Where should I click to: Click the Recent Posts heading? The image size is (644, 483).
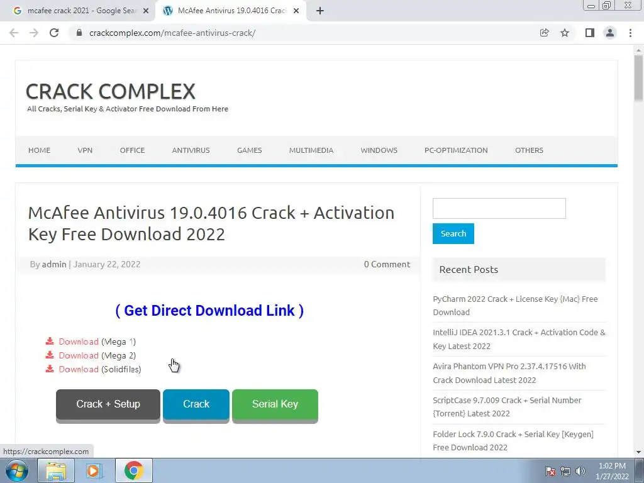click(469, 269)
